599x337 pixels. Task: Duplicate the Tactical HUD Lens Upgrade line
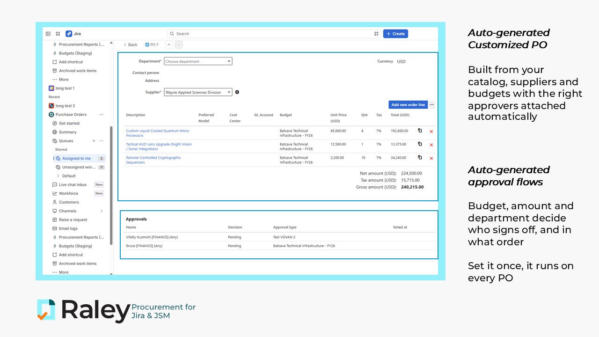[x=420, y=144]
